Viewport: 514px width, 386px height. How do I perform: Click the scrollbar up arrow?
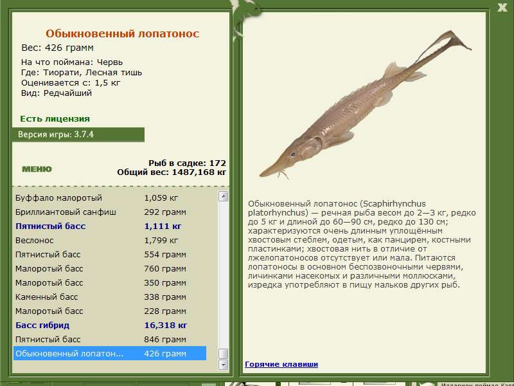pyautogui.click(x=223, y=196)
